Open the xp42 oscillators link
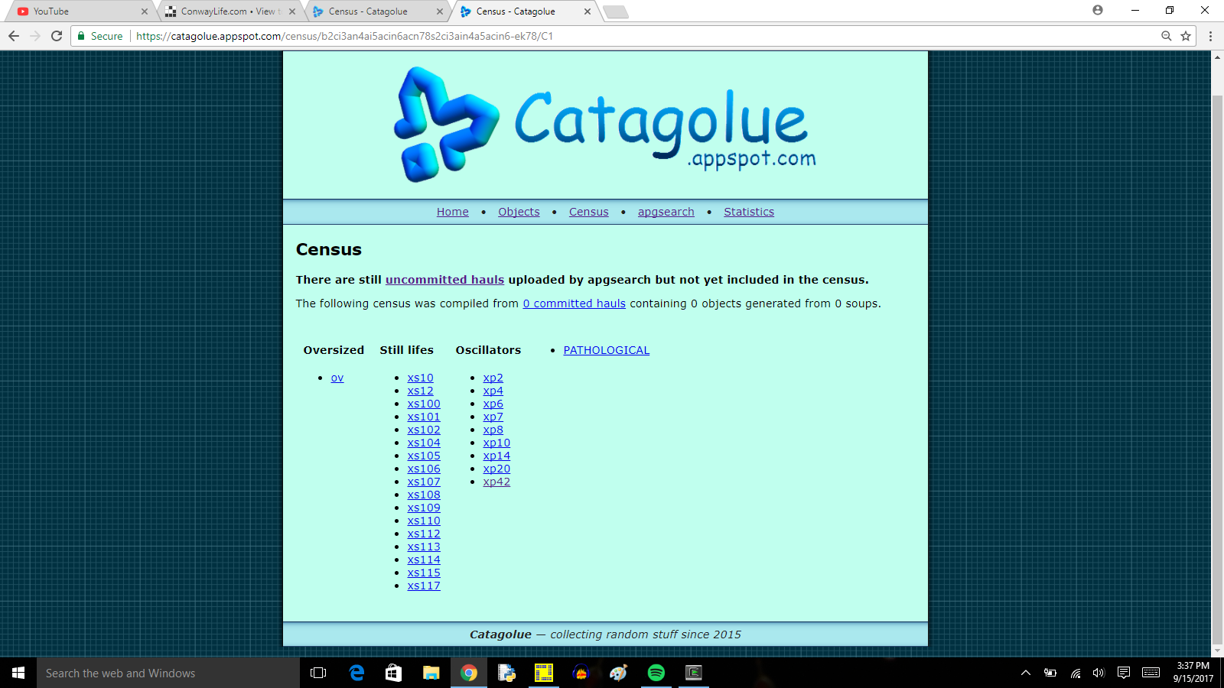Viewport: 1224px width, 688px height. click(x=496, y=482)
